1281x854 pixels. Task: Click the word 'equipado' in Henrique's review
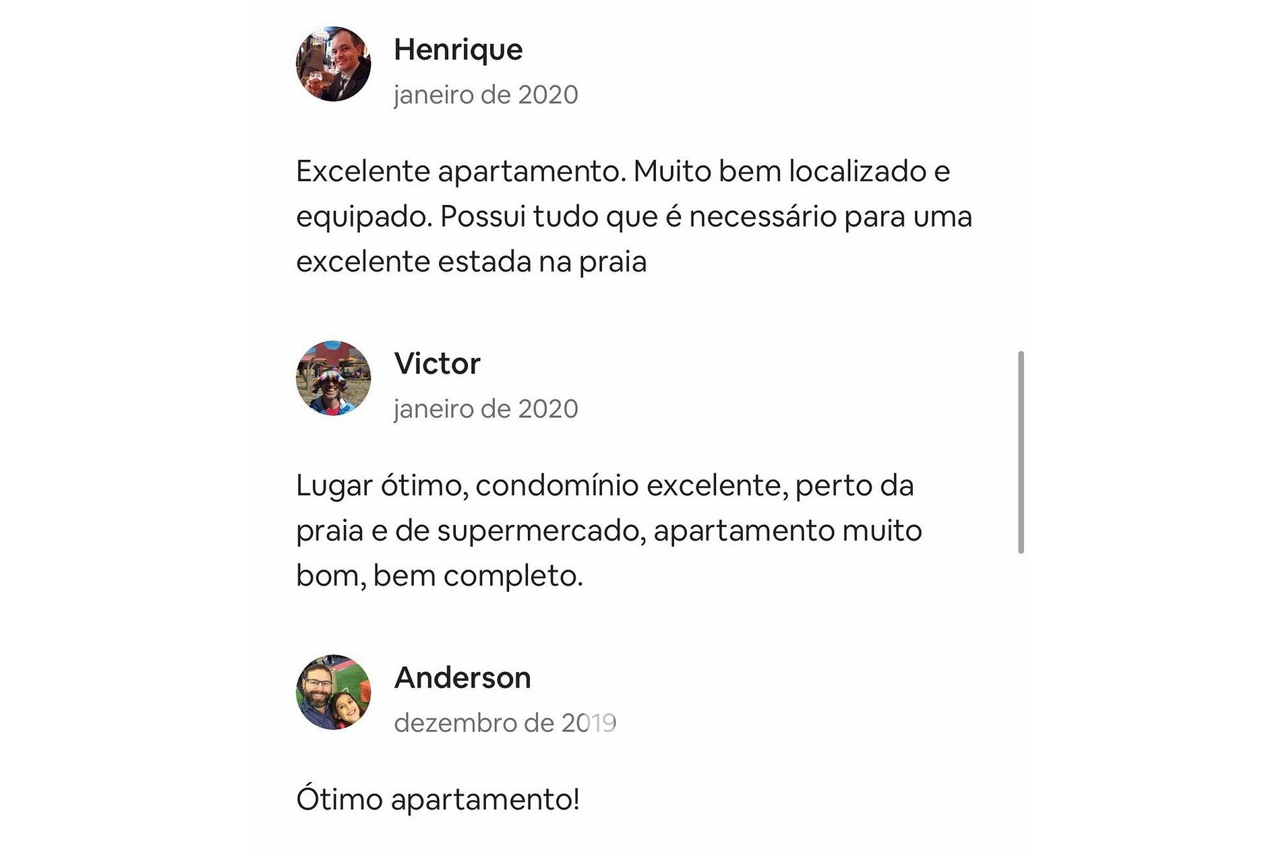click(x=363, y=217)
